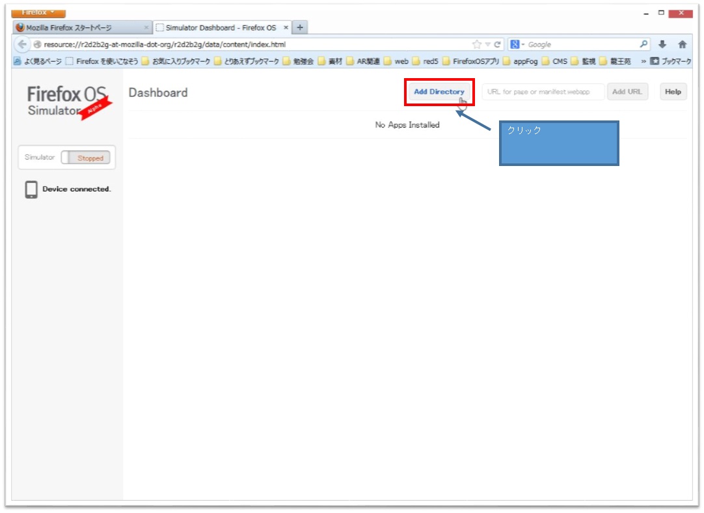The width and height of the screenshot is (704, 513).
Task: Open Firefox を使いこなそう bookmark
Action: [x=102, y=61]
